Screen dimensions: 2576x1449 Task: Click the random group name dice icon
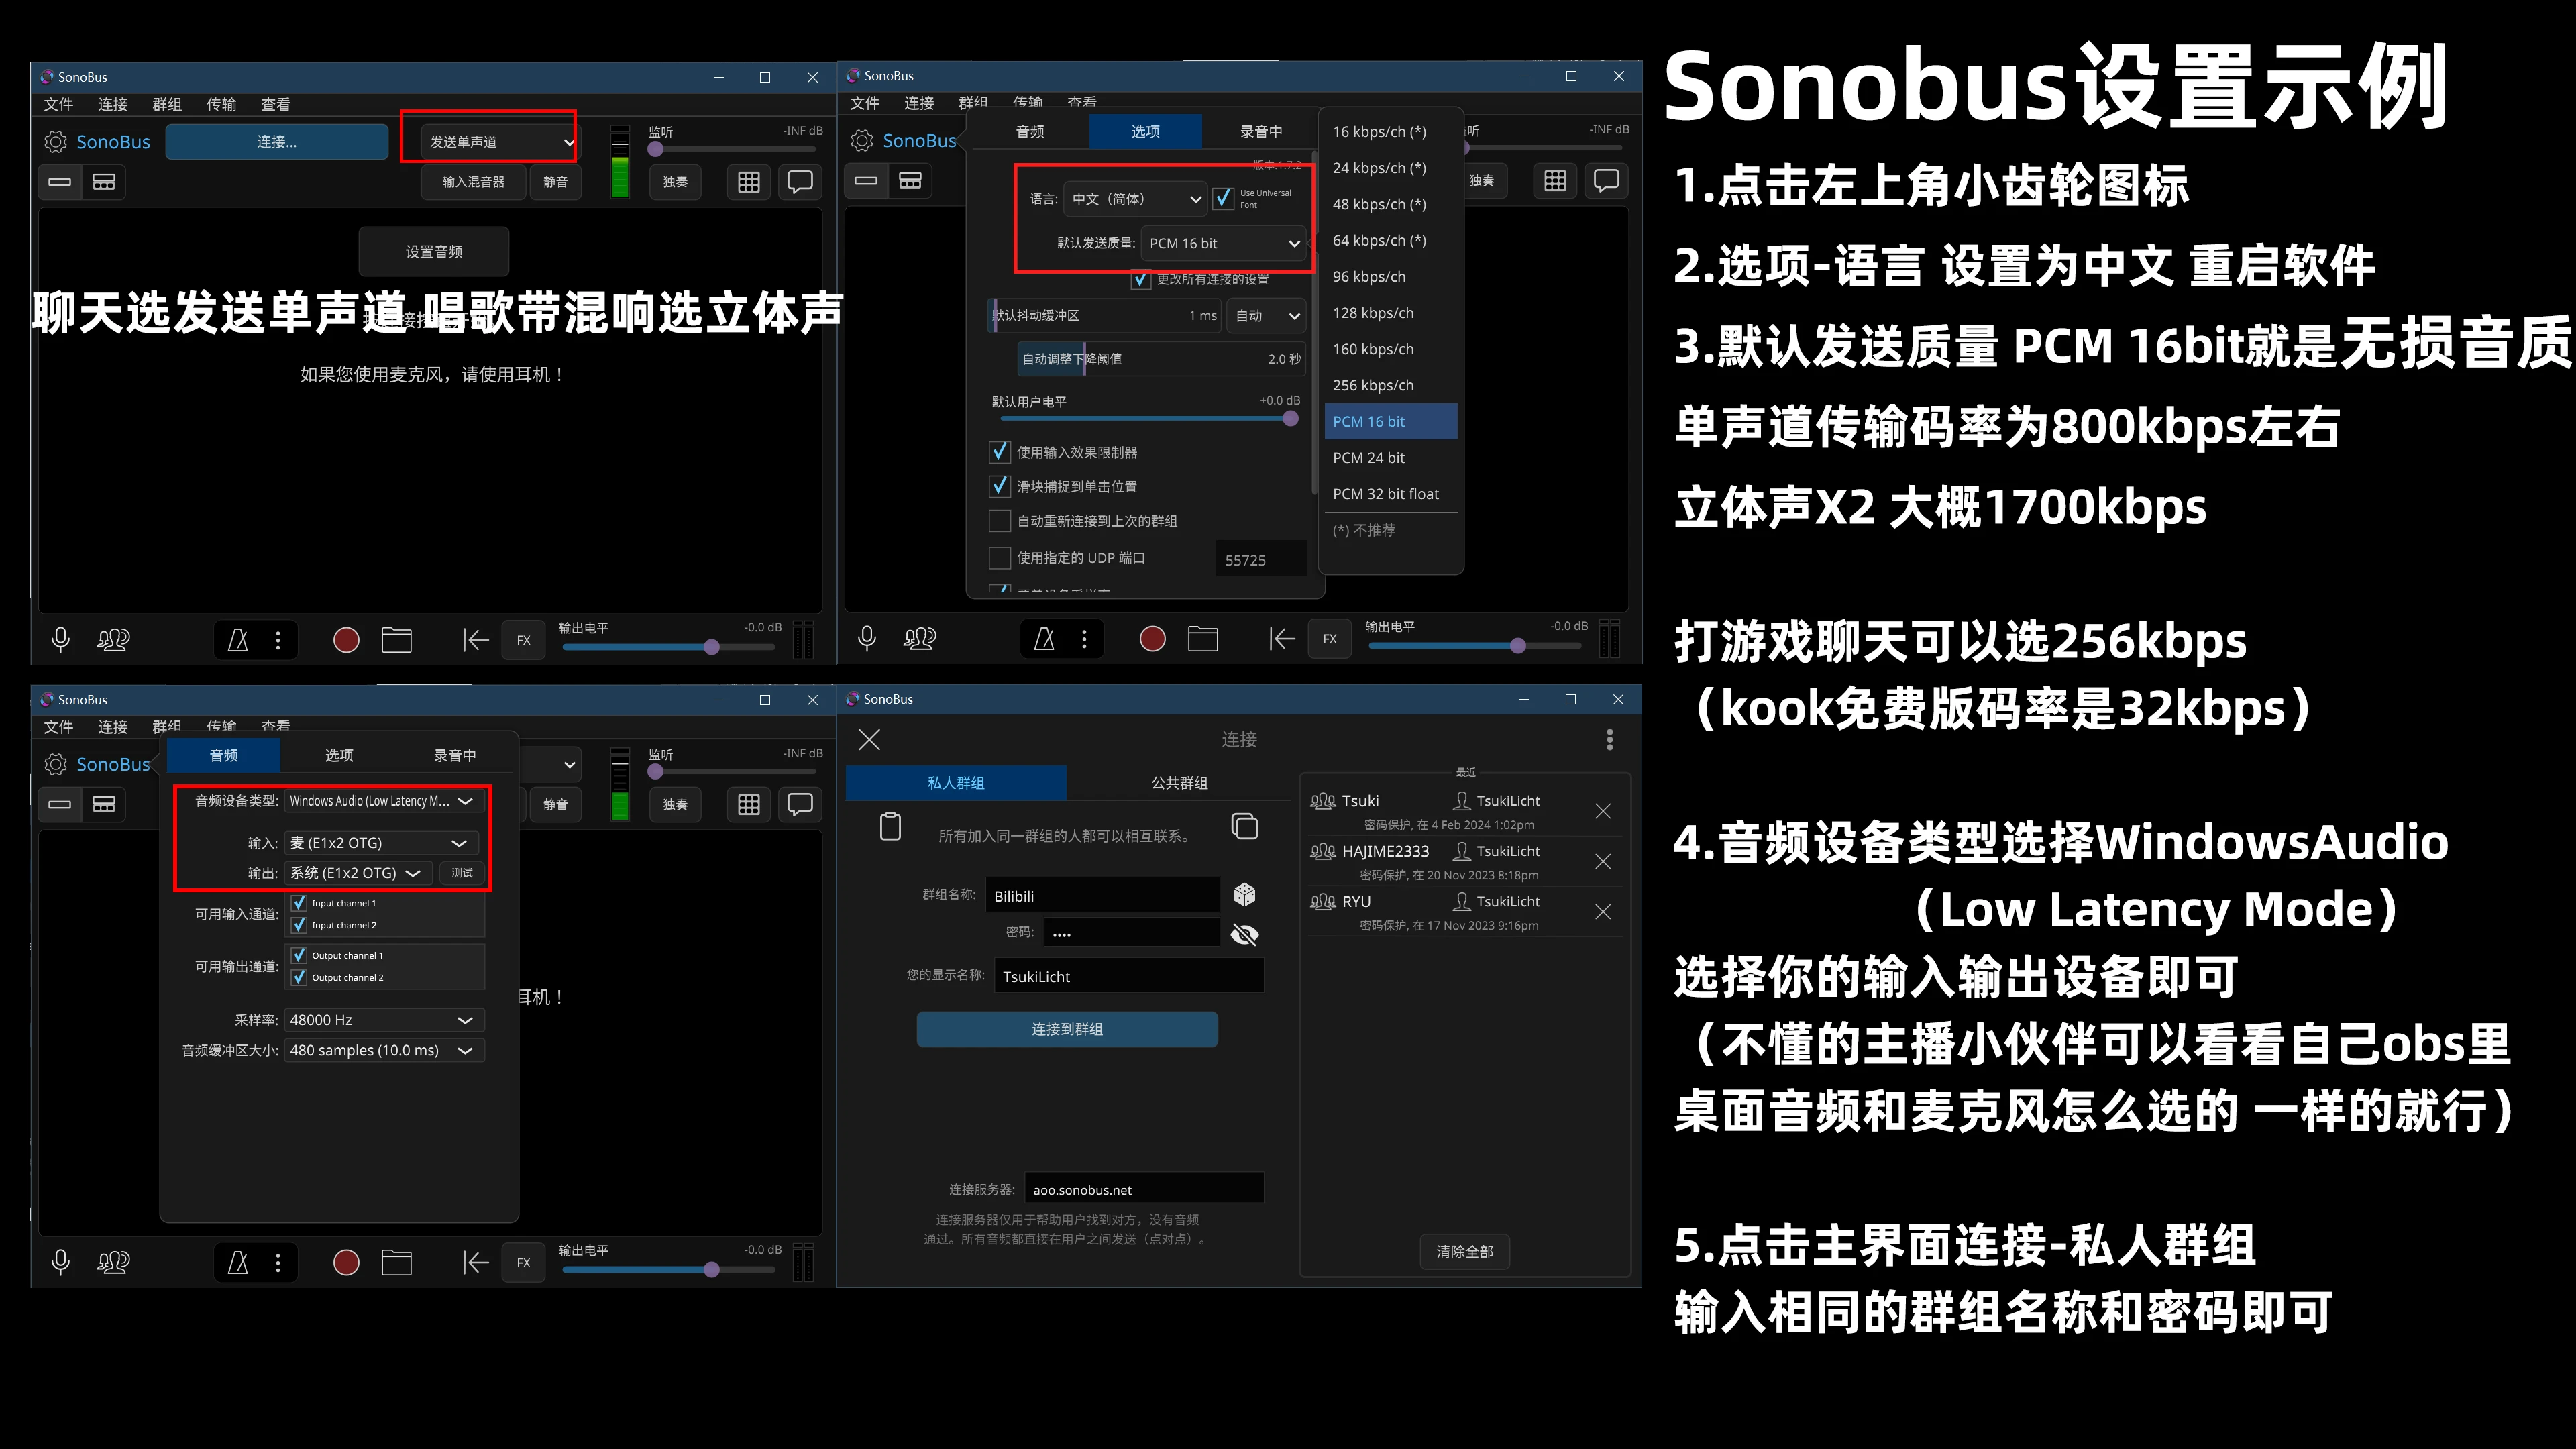(1244, 894)
